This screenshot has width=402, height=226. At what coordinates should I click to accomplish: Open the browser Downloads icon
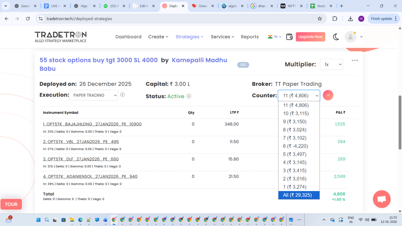tap(351, 18)
